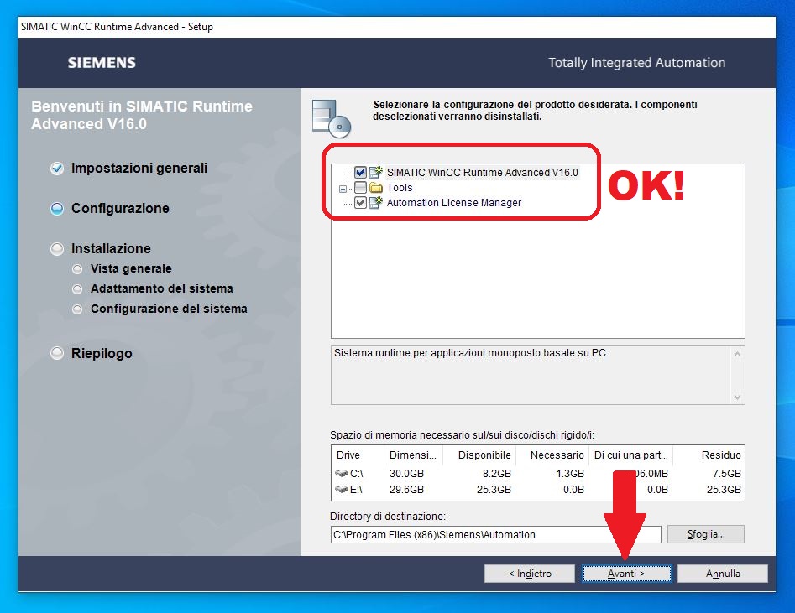Click the destination directory path field
This screenshot has height=613, width=795.
click(x=495, y=534)
